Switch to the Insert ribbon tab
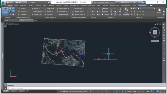167x94 pixels. 16,5
